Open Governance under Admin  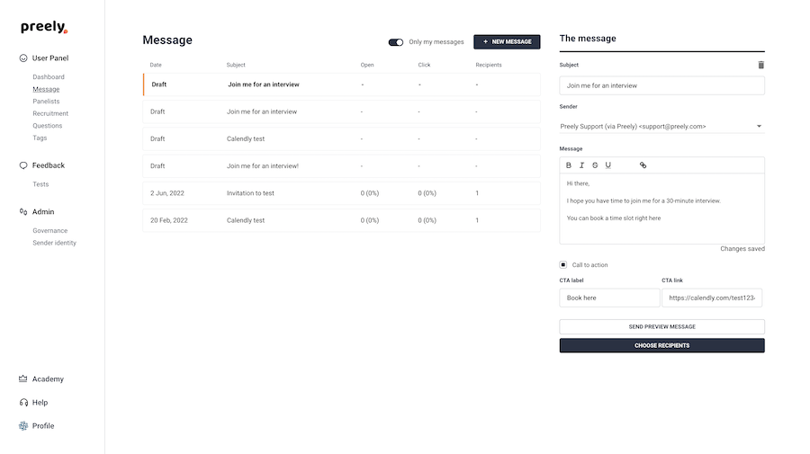[x=50, y=231]
